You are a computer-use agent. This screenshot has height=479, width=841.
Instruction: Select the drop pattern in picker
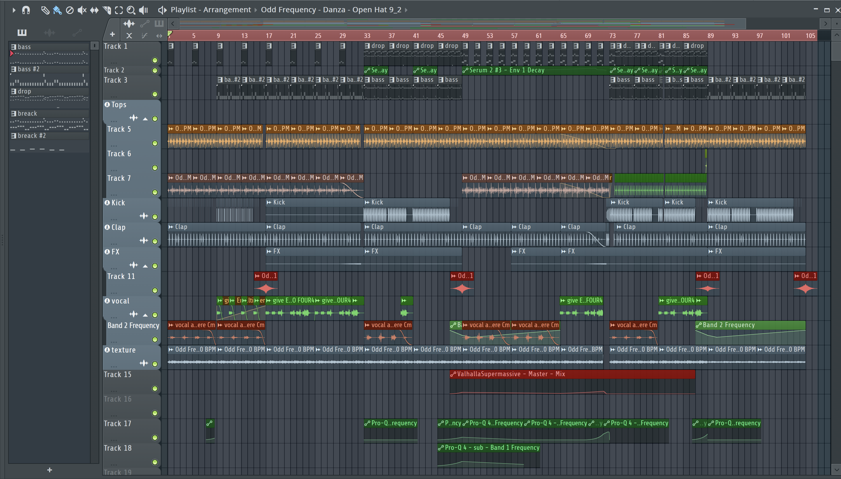coord(49,98)
